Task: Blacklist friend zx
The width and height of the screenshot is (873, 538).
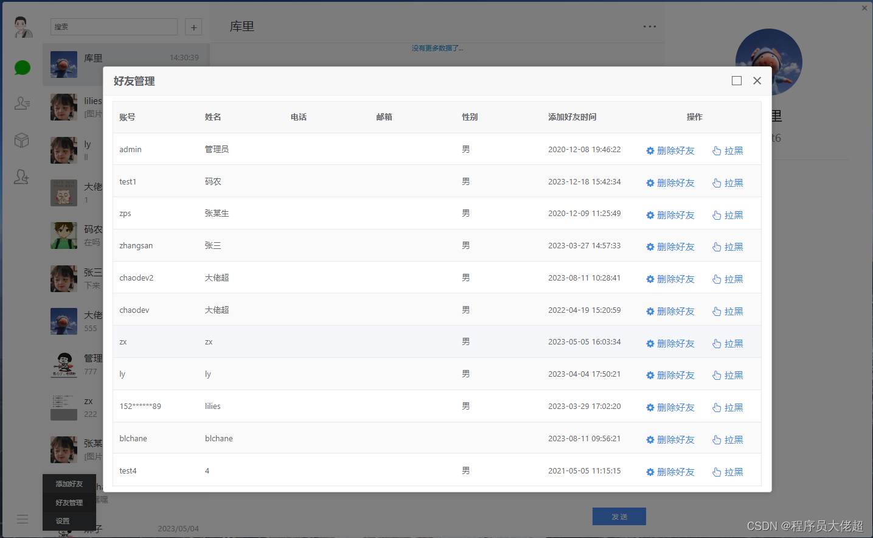Action: 728,344
